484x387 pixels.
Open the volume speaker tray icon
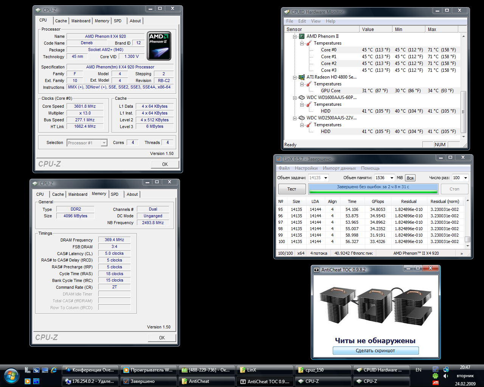[446, 376]
